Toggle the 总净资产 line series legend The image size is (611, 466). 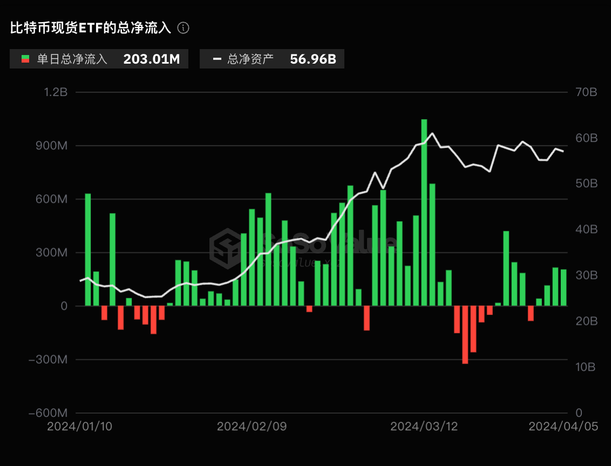(x=250, y=59)
